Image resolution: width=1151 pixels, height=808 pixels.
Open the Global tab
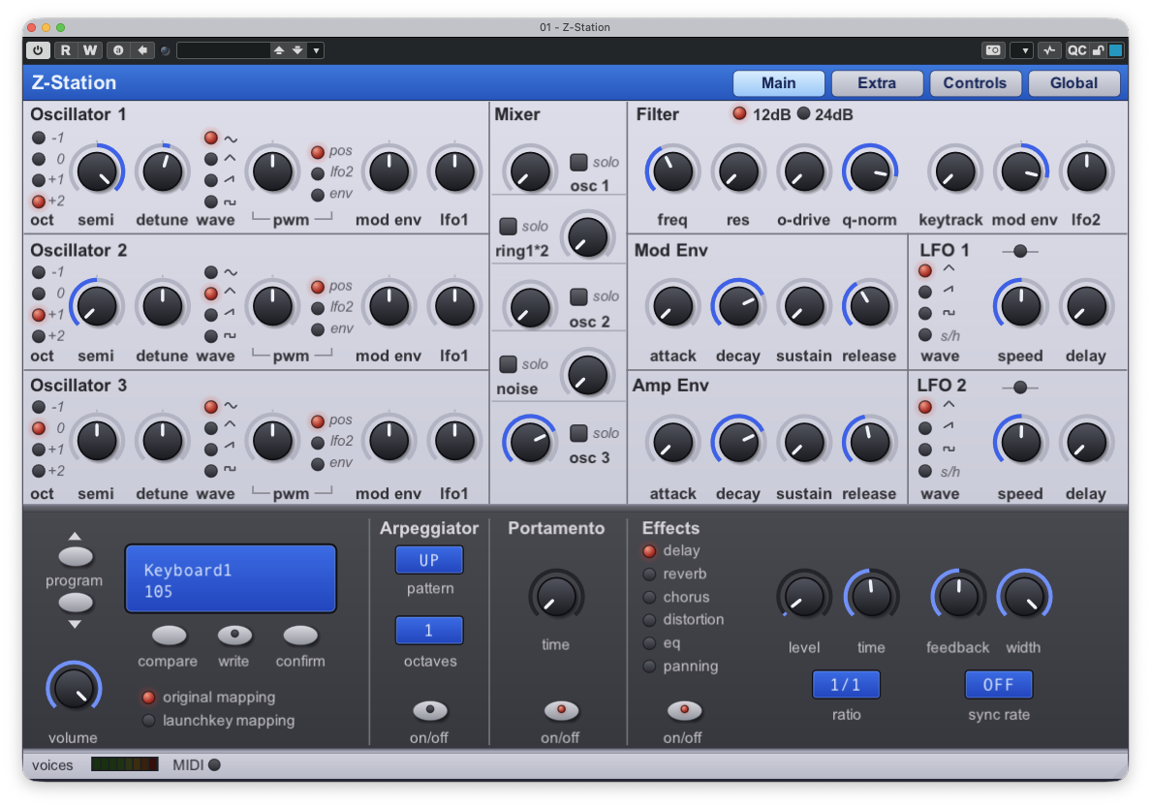click(x=1073, y=83)
